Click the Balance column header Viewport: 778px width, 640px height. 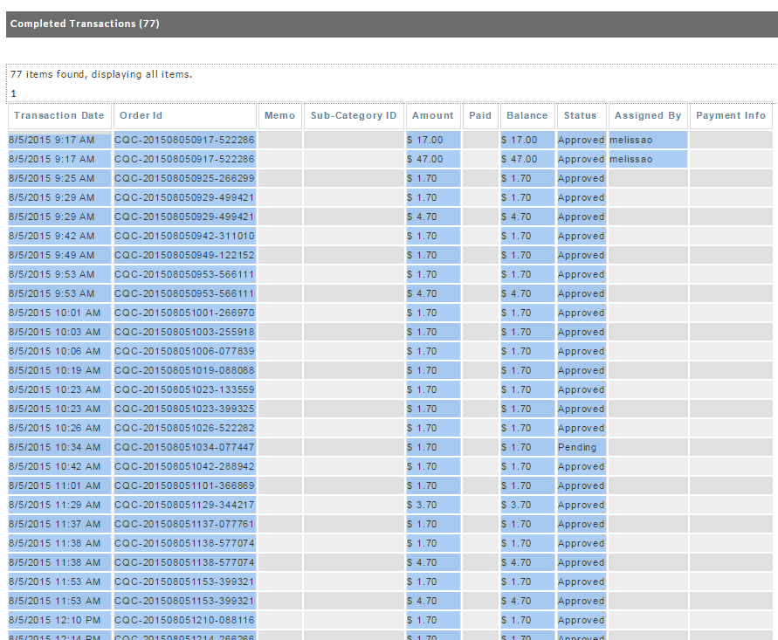click(x=527, y=115)
